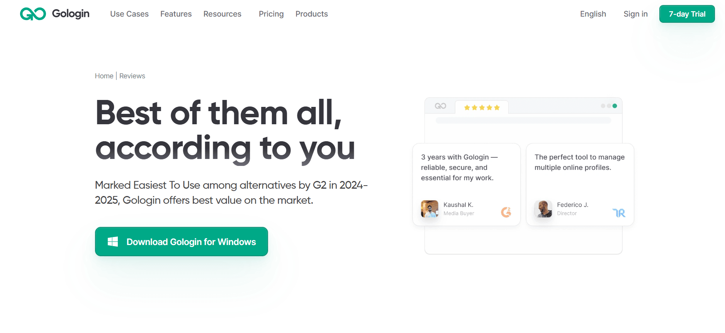This screenshot has width=725, height=333.
Task: Click the Gologin infinity logo icon
Action: pyautogui.click(x=33, y=14)
